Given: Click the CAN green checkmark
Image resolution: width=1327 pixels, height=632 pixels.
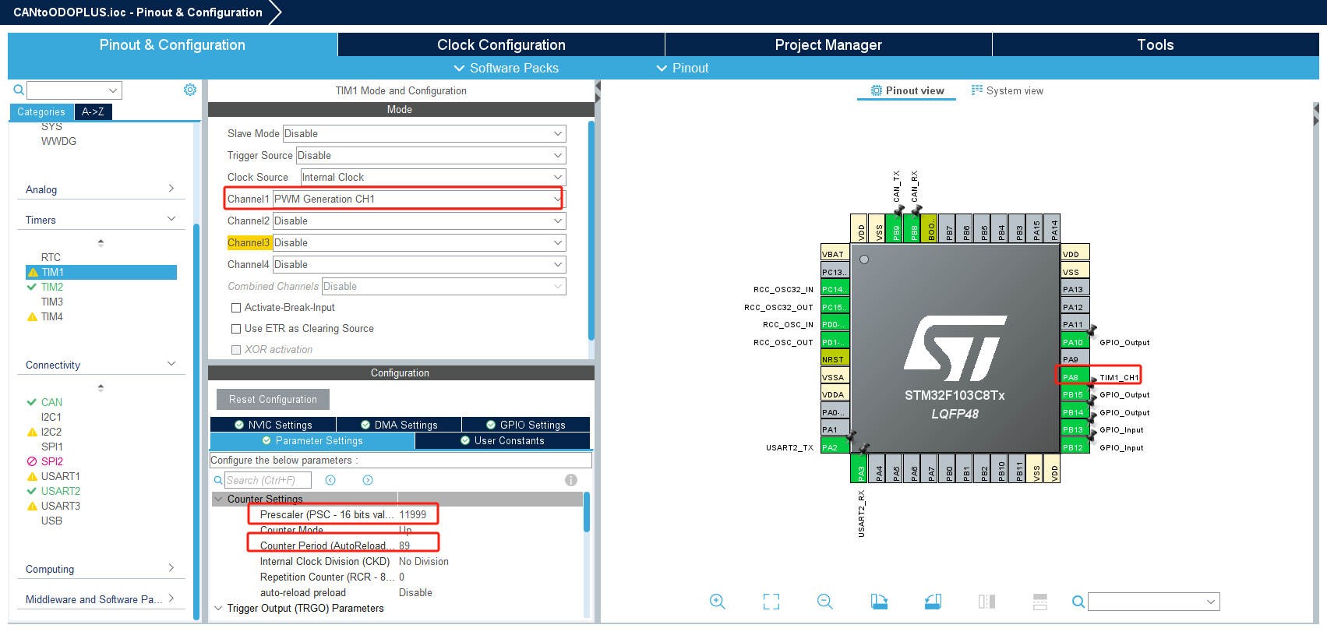Looking at the screenshot, I should (32, 402).
